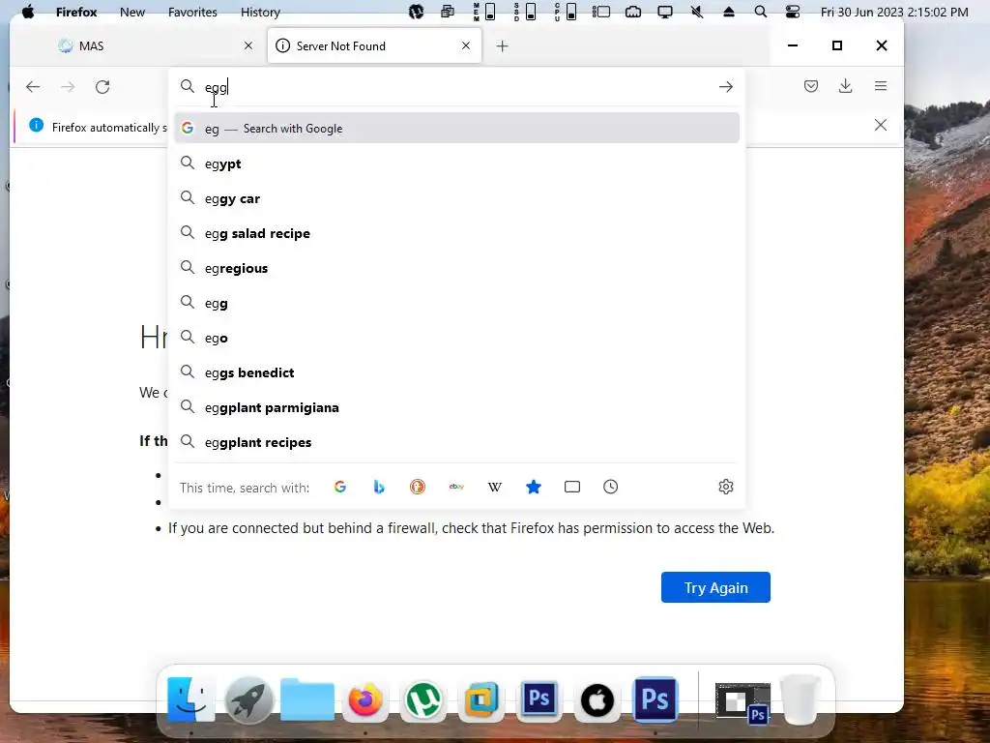Click the date and time in the menu bar

[x=894, y=12]
